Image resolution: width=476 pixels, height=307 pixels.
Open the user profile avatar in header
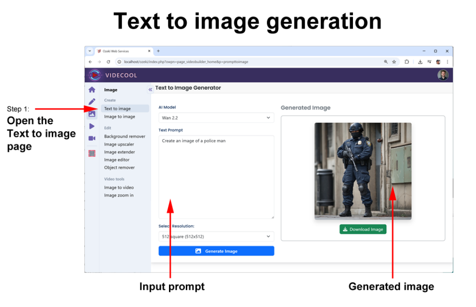point(443,75)
